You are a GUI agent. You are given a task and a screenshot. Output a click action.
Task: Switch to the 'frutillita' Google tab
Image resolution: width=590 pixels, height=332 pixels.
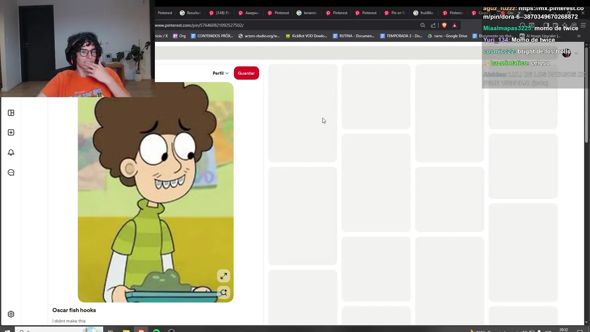point(424,13)
